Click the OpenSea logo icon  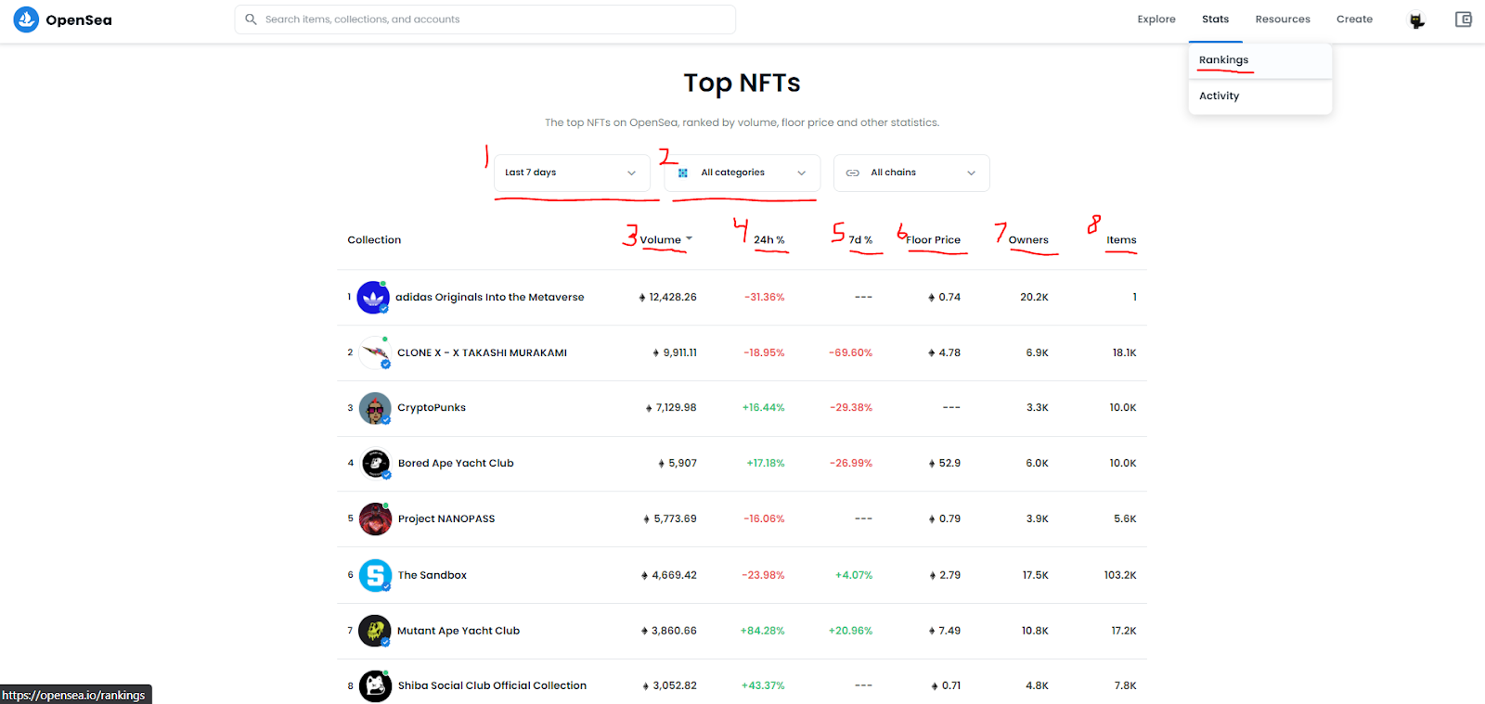tap(26, 19)
